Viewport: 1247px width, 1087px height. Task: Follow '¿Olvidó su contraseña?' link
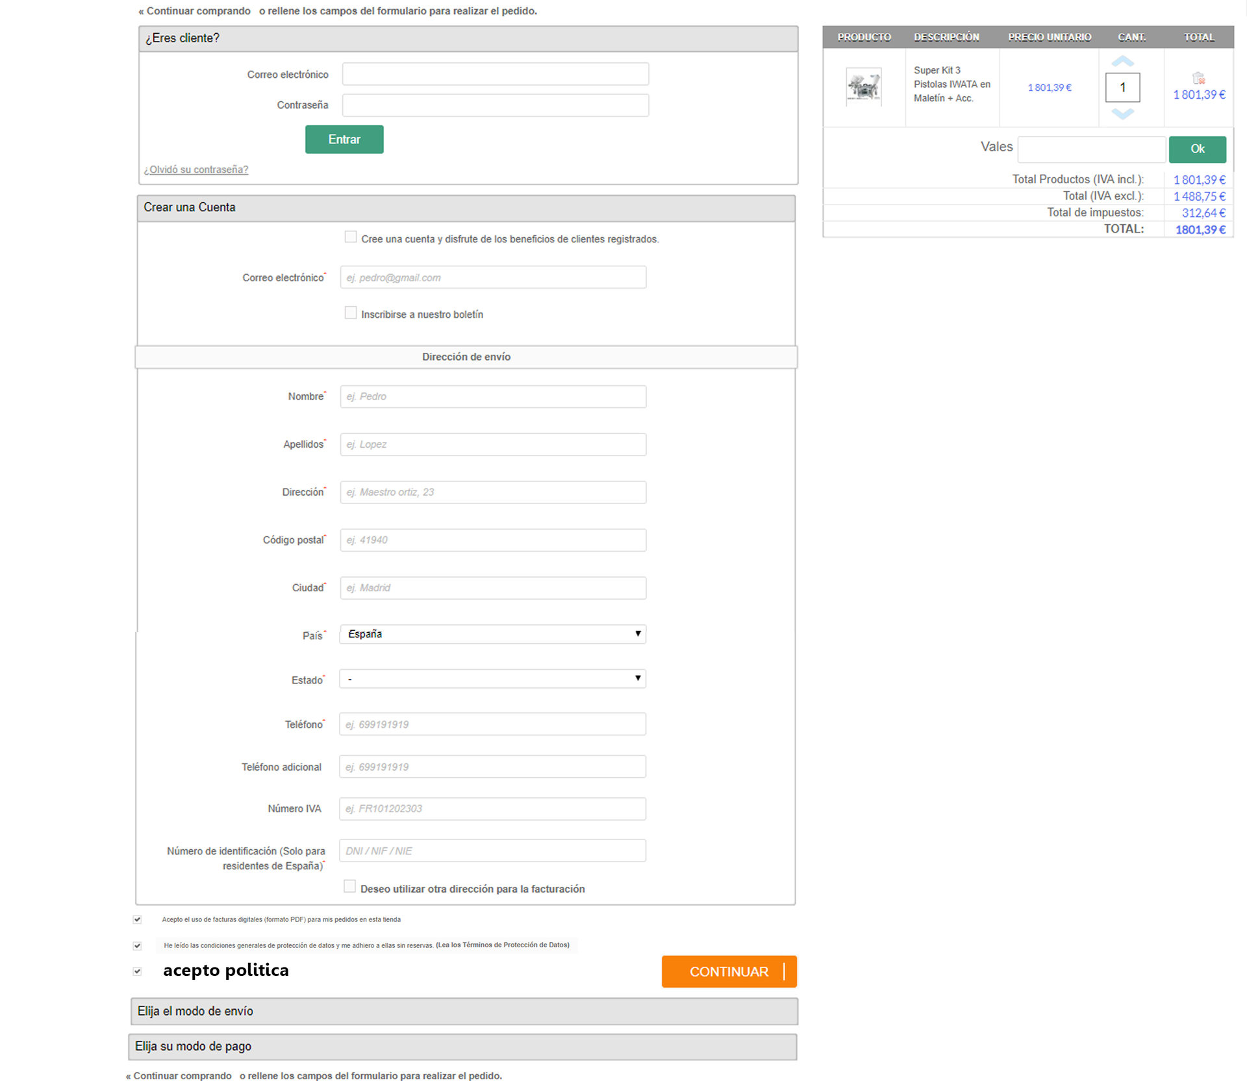[x=196, y=170]
